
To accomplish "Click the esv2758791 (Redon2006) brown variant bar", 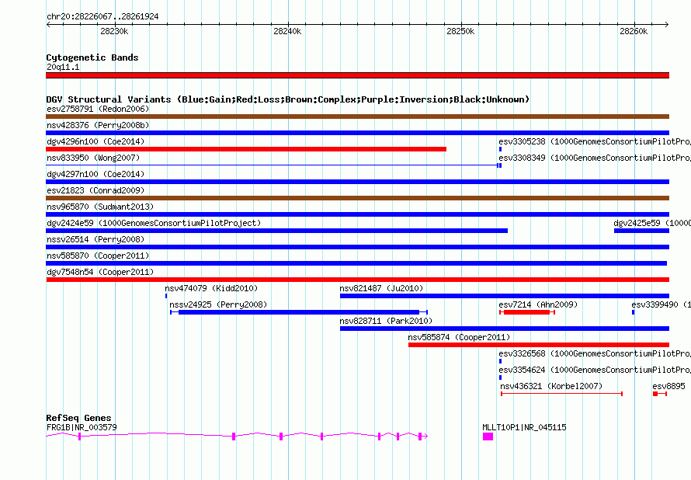I will click(357, 117).
